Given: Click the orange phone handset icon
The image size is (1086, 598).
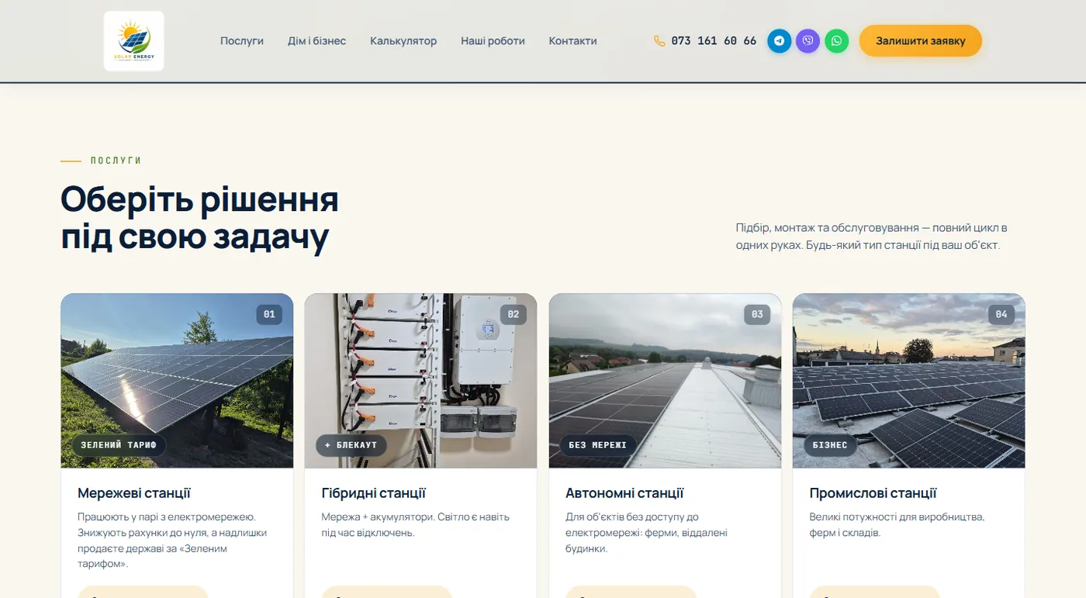Looking at the screenshot, I should click(659, 41).
